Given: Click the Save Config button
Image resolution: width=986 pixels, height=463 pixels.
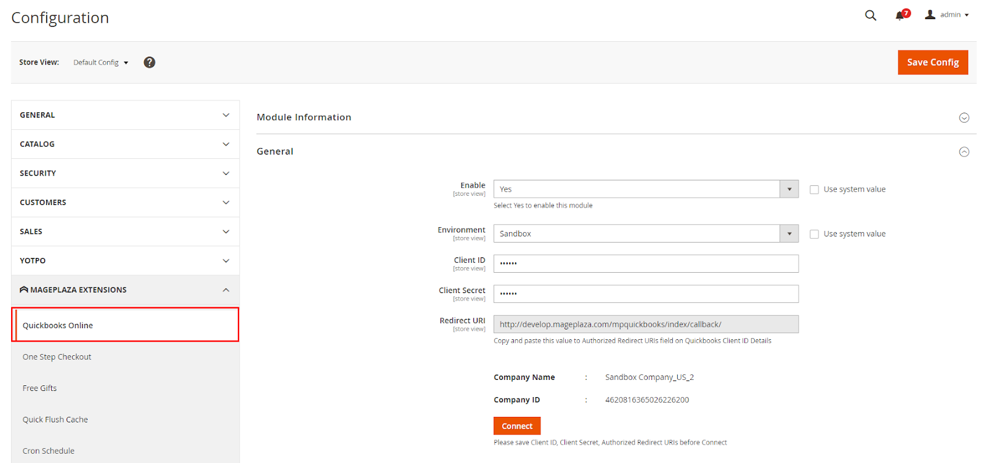Looking at the screenshot, I should point(932,62).
